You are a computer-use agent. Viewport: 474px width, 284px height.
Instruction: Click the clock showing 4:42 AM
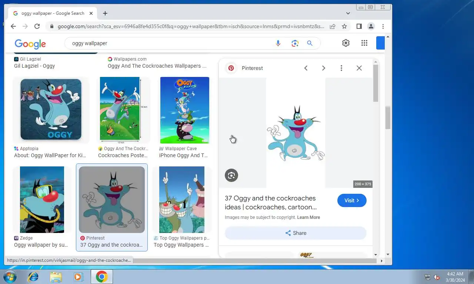pos(455,274)
